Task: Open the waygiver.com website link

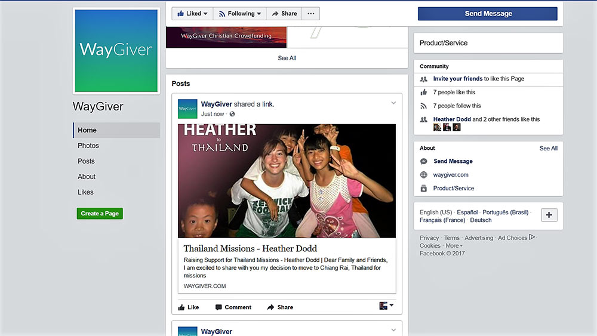Action: pos(451,175)
